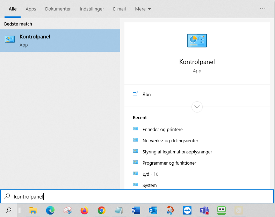Open the three-dot options menu
The image size is (275, 217).
(262, 9)
